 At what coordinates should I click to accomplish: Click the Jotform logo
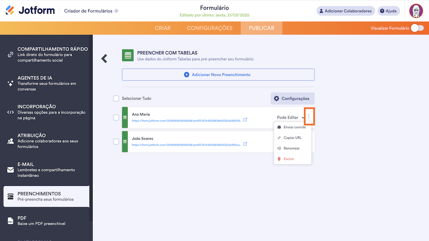point(30,11)
